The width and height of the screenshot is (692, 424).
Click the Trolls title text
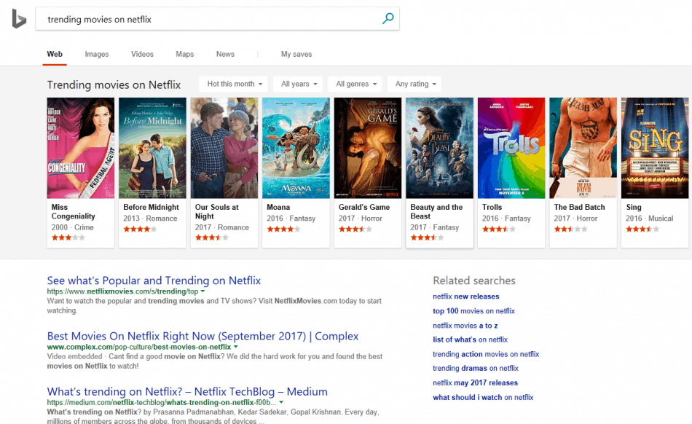[x=492, y=207]
